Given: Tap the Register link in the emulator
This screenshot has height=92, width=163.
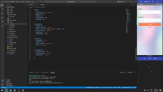Looking at the screenshot, I should click(150, 27).
